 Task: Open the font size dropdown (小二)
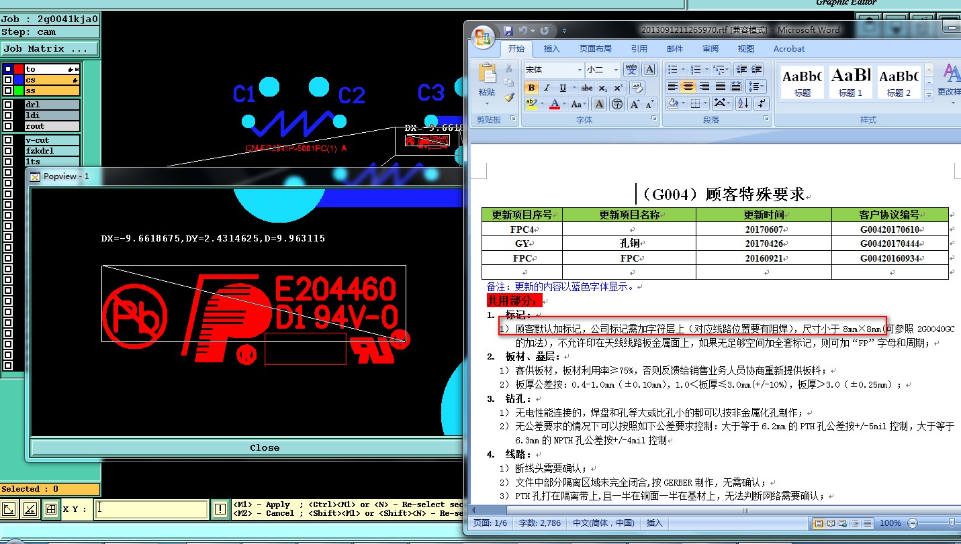click(616, 70)
